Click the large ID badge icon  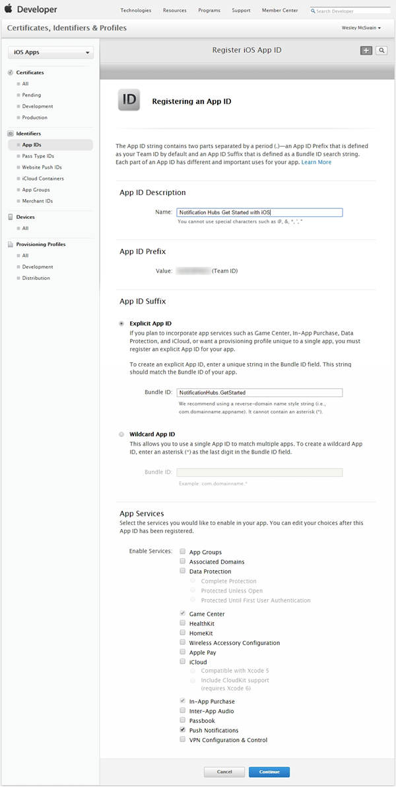129,100
